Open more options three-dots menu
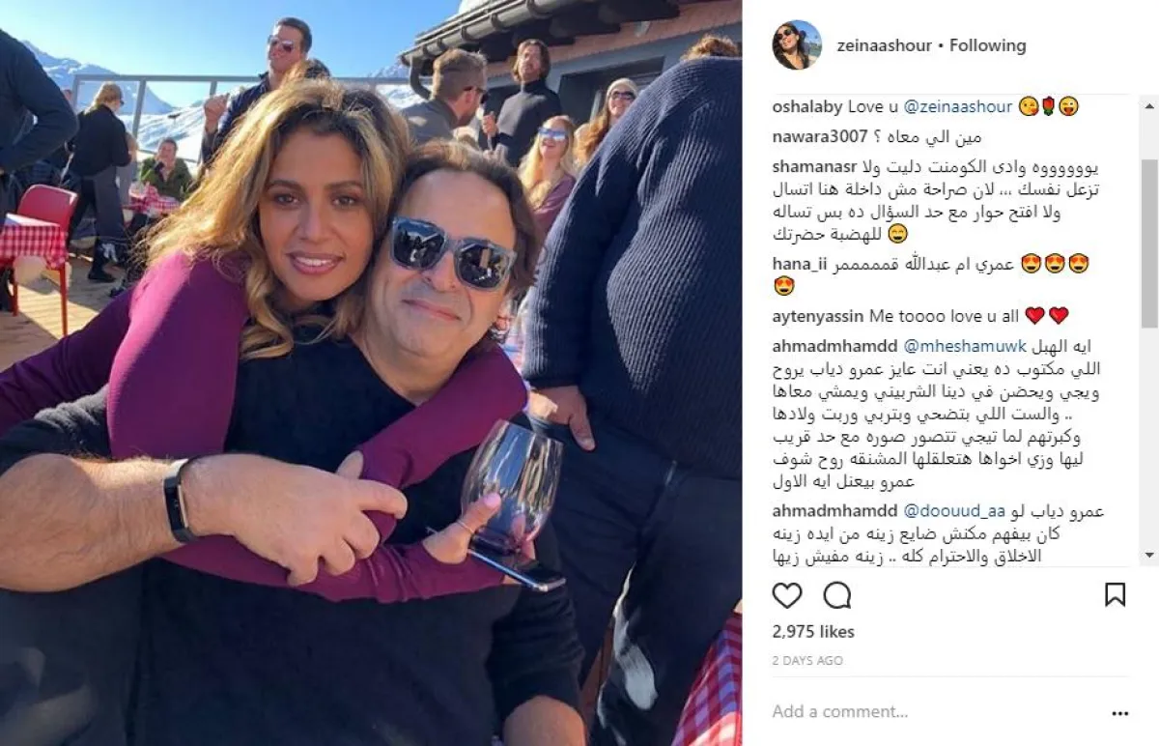The image size is (1159, 746). 1119,713
